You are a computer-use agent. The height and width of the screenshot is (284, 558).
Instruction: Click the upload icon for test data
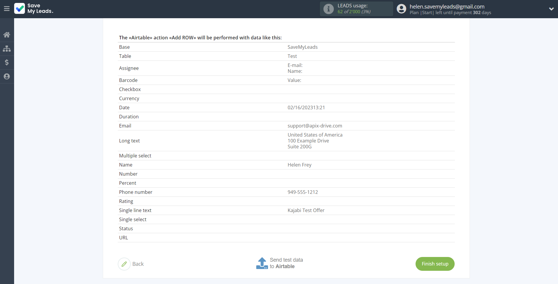(262, 263)
